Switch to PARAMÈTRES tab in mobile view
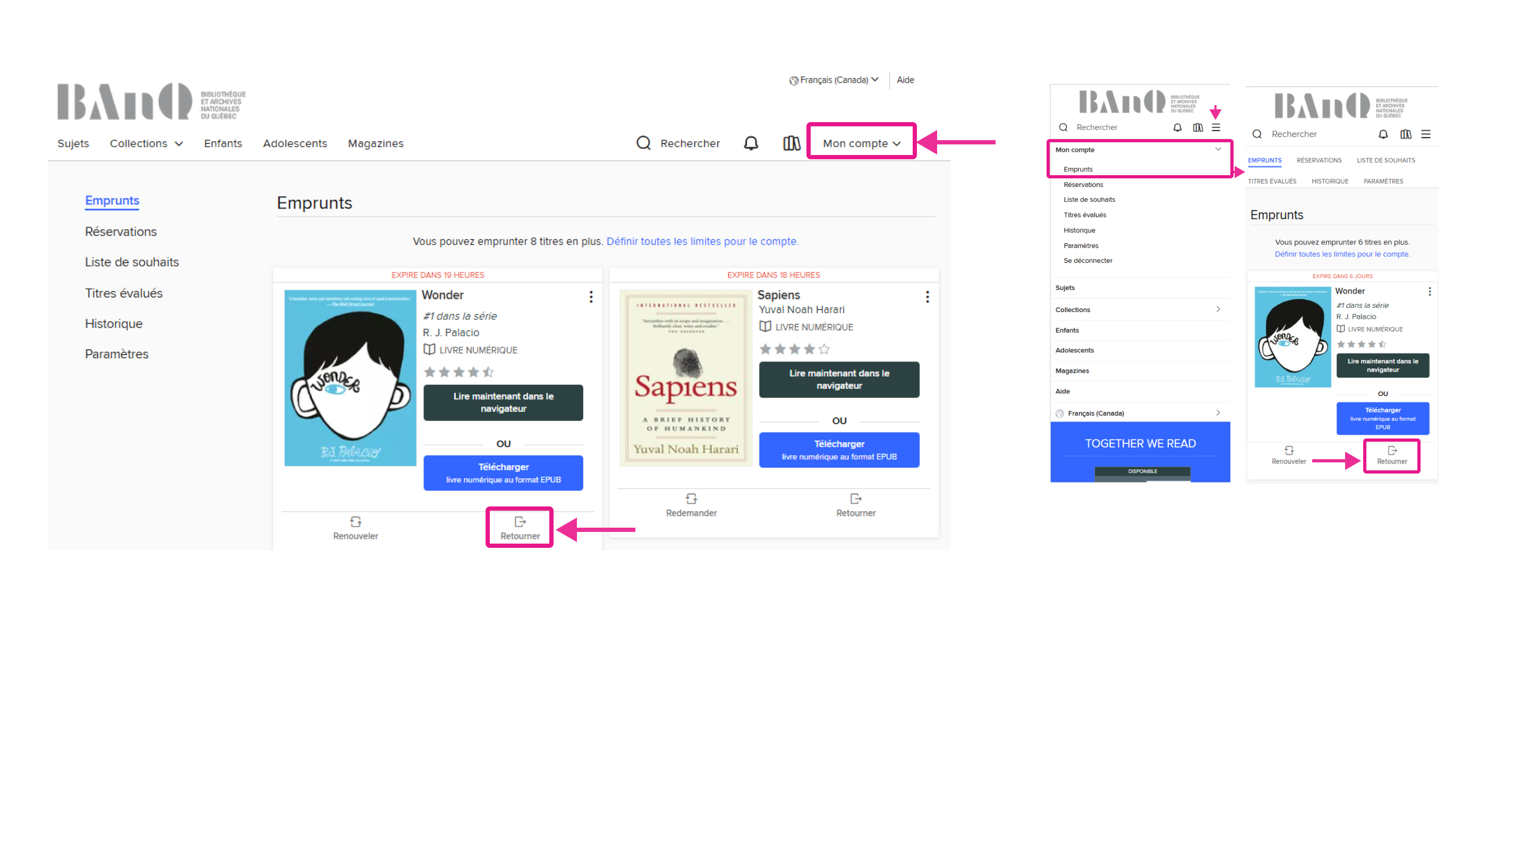The image size is (1530, 860). (x=1383, y=181)
